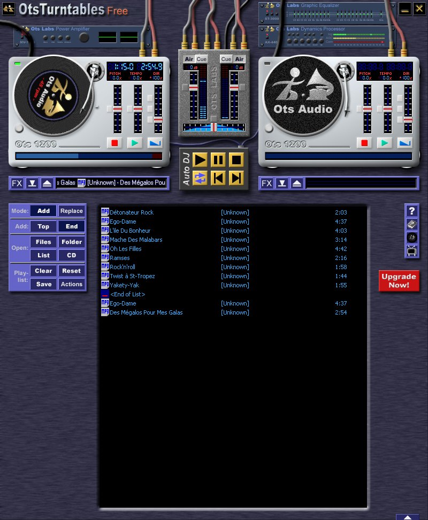This screenshot has height=520, width=428.
Task: Click the mixer crossfader slider
Action: (x=214, y=127)
